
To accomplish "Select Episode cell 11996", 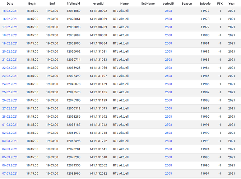I will 205,165.
